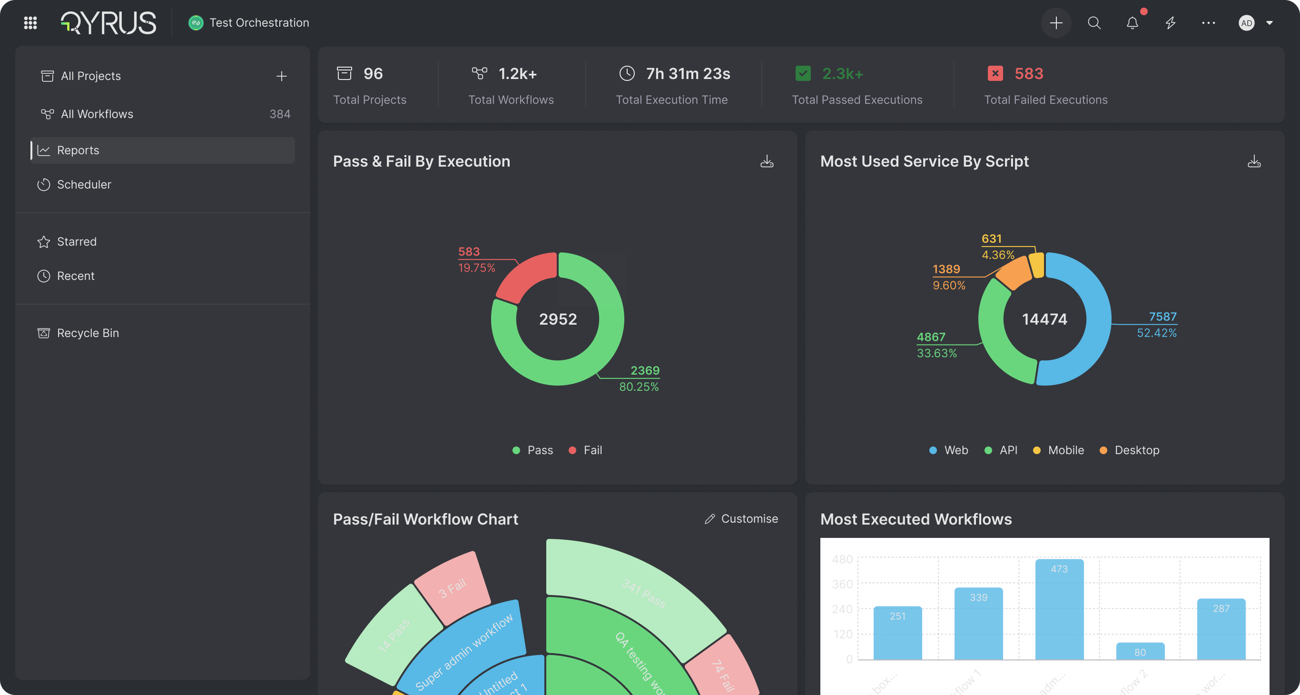Click the 2952 donut center total
The width and height of the screenshot is (1300, 695).
(558, 319)
